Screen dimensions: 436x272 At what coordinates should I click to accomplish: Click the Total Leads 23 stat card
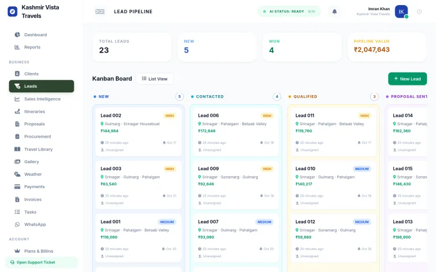(x=132, y=47)
